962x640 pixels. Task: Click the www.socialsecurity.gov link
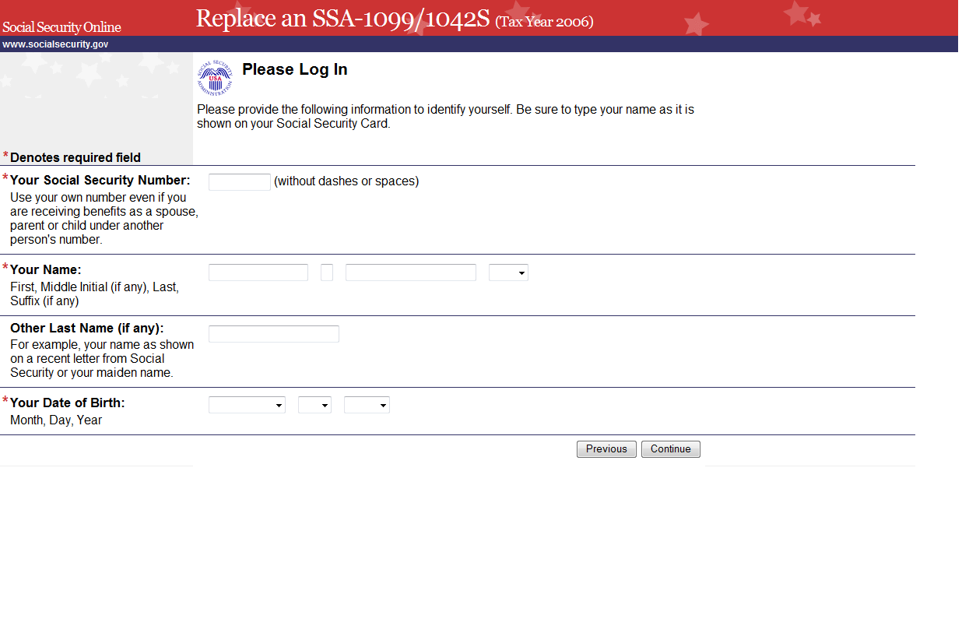(x=55, y=44)
